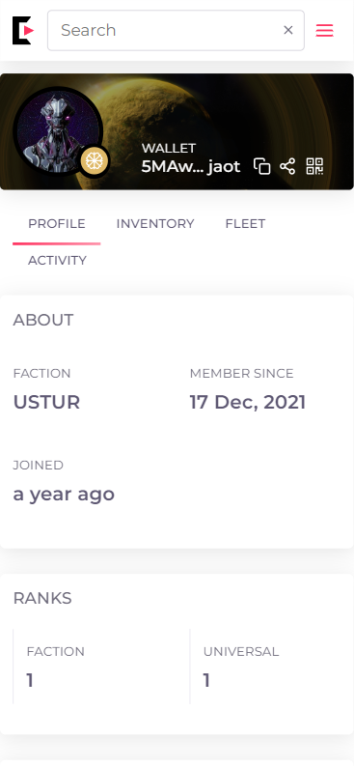This screenshot has width=354, height=766.
Task: Switch to the Inventory tab
Action: point(155,224)
